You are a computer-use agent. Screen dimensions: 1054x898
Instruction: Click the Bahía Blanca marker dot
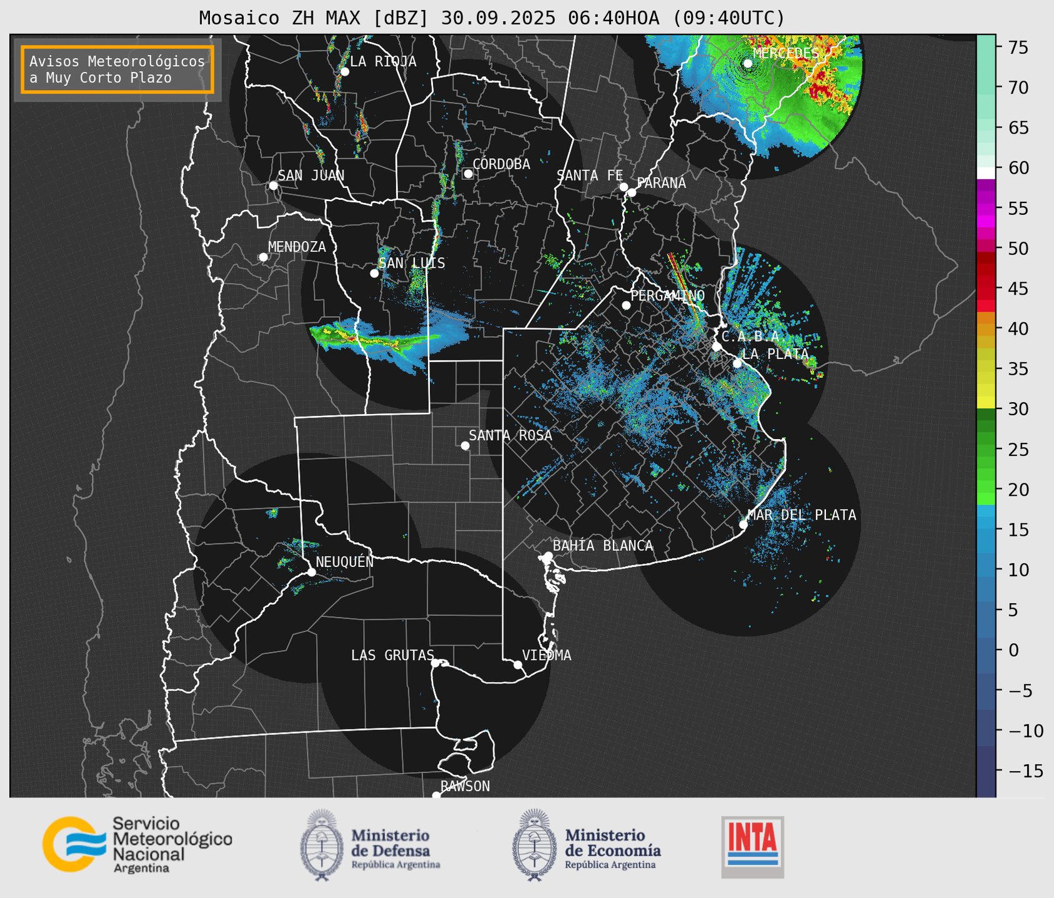548,556
